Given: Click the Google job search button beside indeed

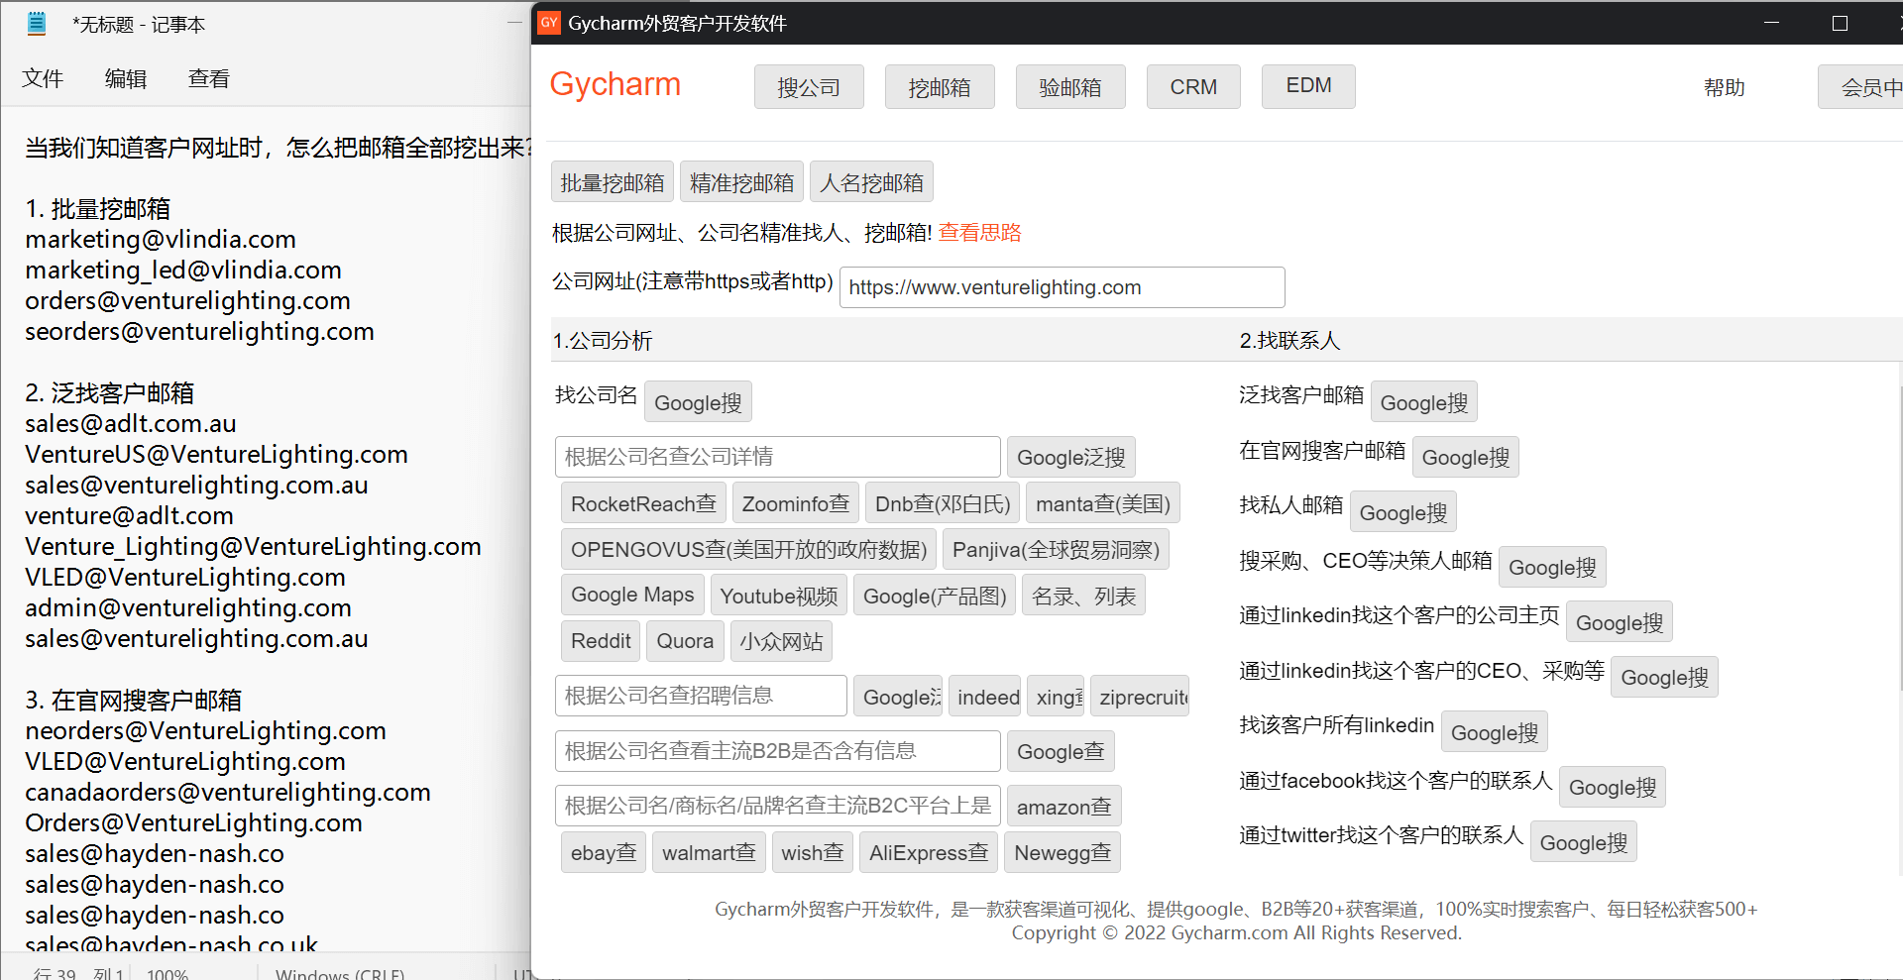Looking at the screenshot, I should (x=898, y=697).
